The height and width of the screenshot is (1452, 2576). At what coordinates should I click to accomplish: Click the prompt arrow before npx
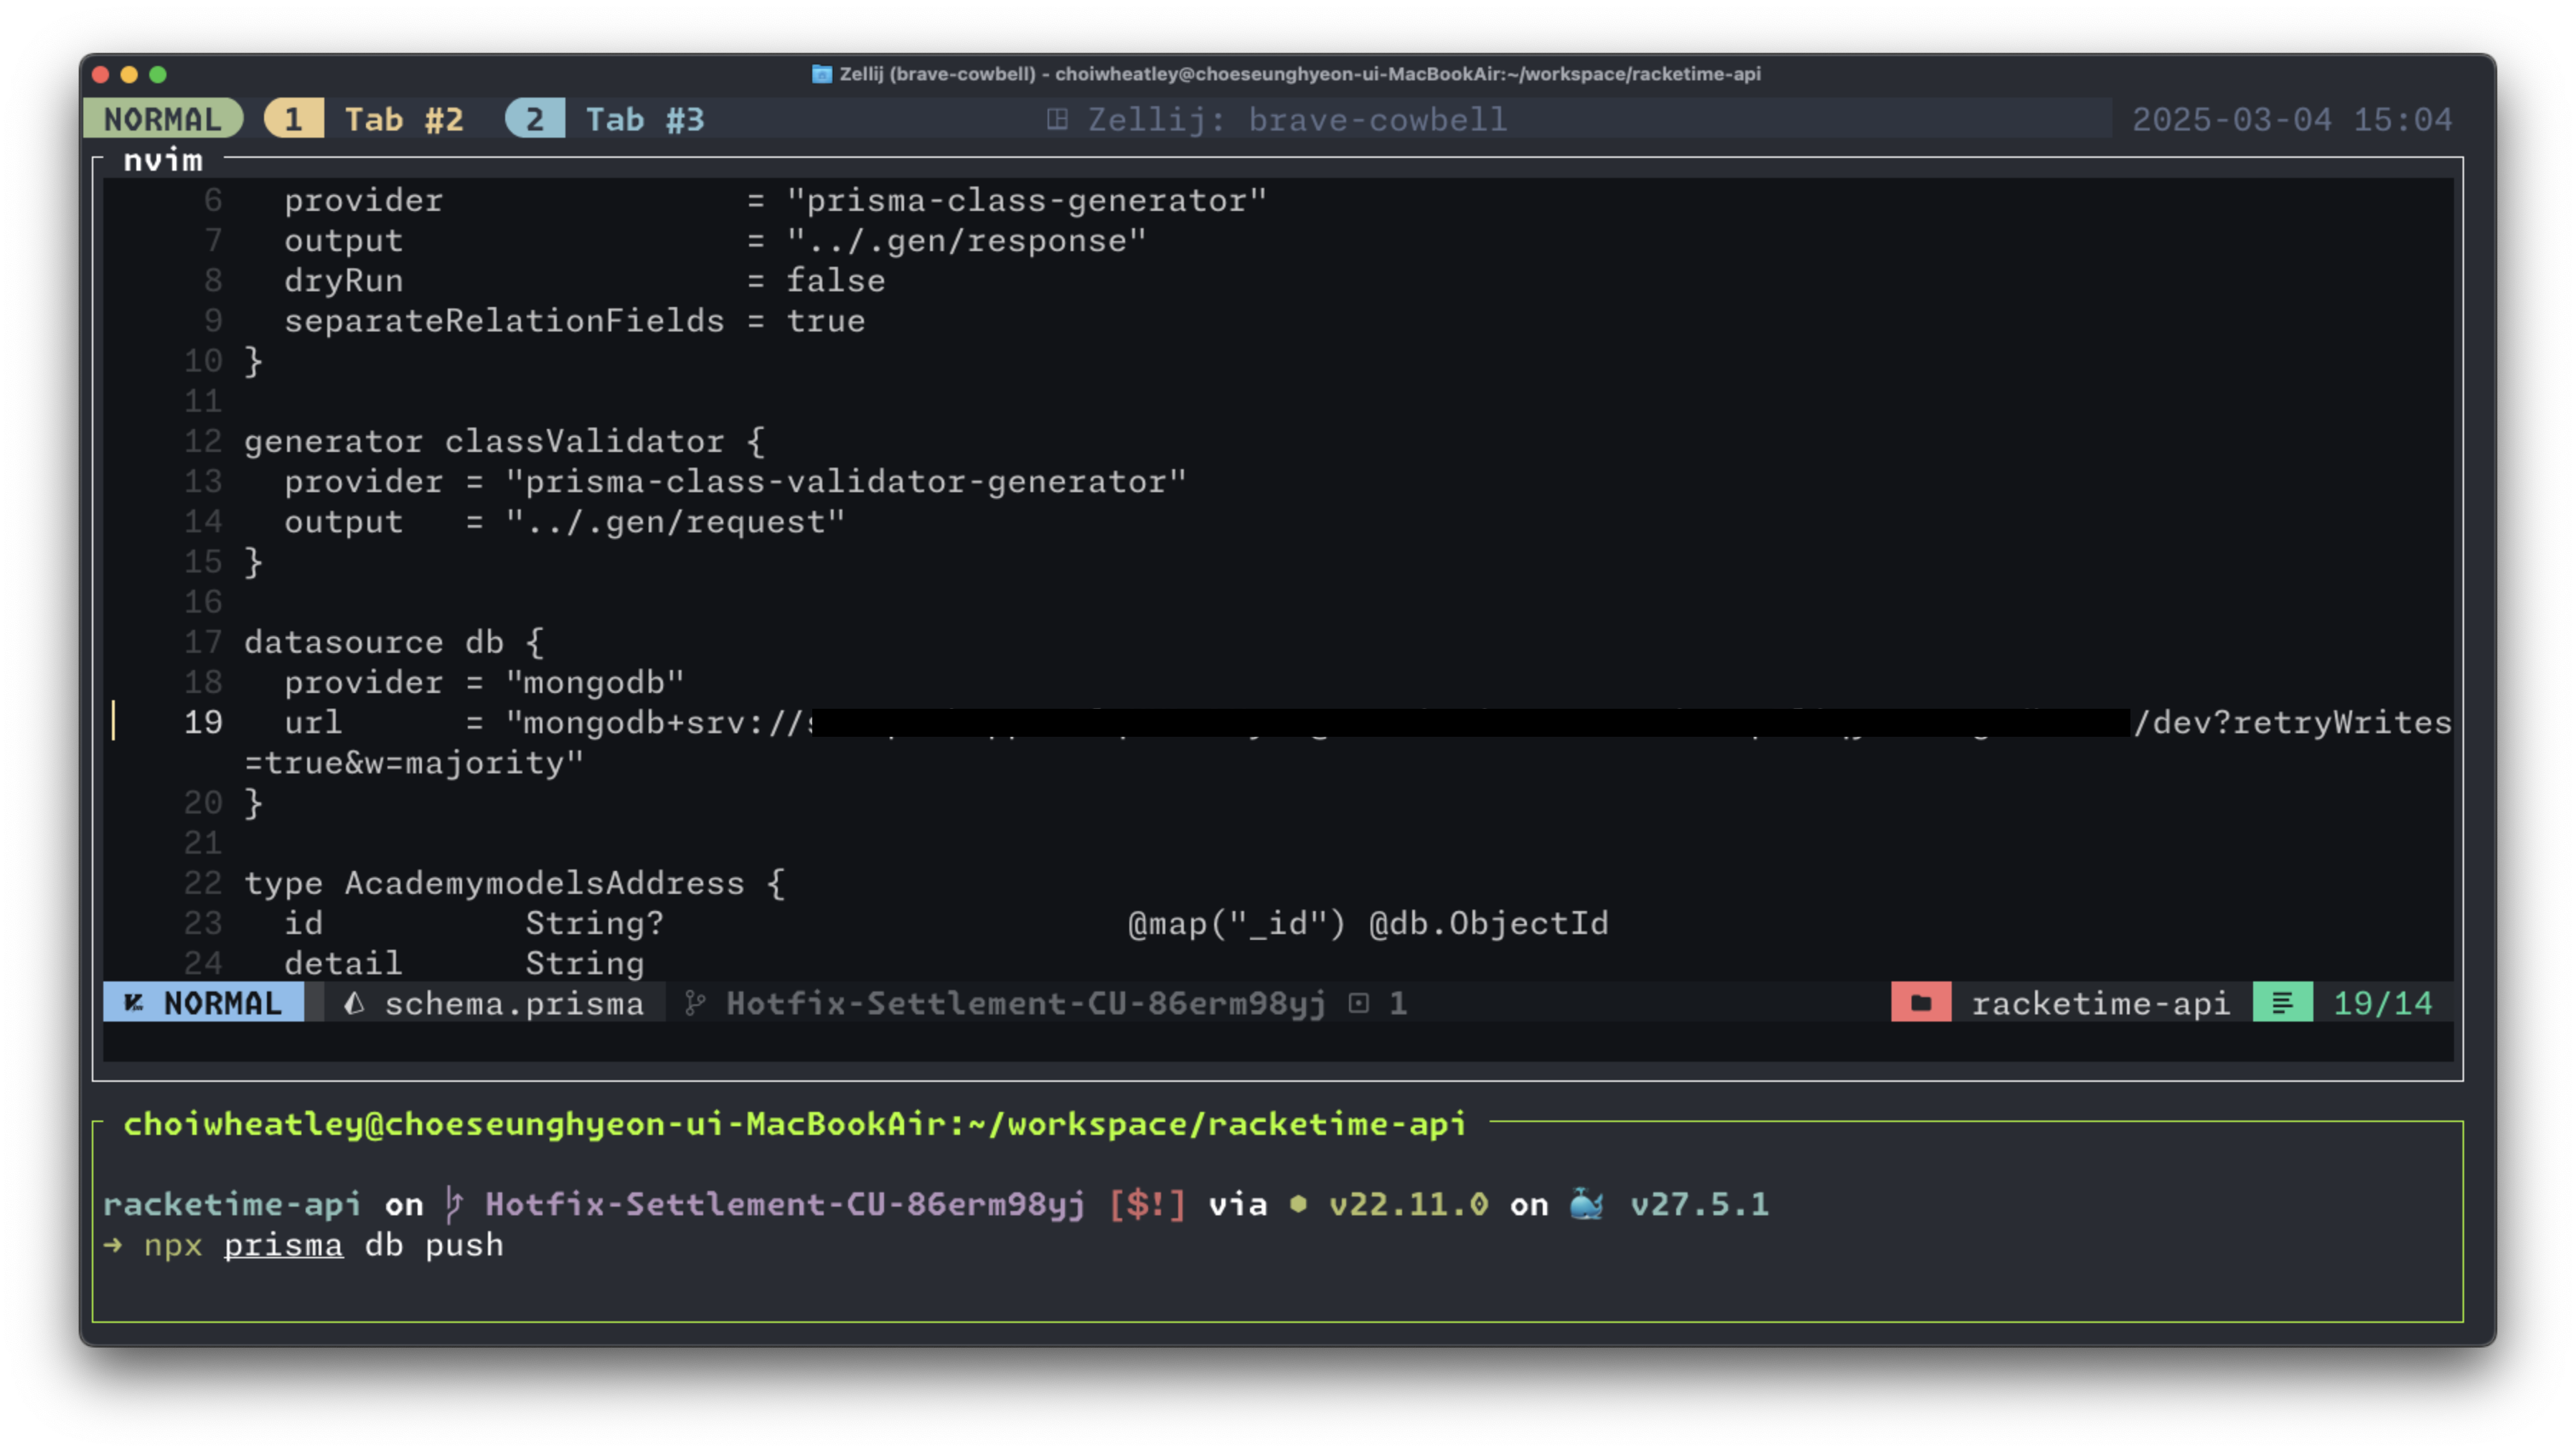coord(113,1245)
